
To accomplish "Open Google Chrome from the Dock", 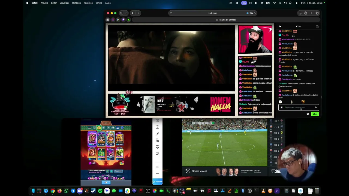I will 53,191.
